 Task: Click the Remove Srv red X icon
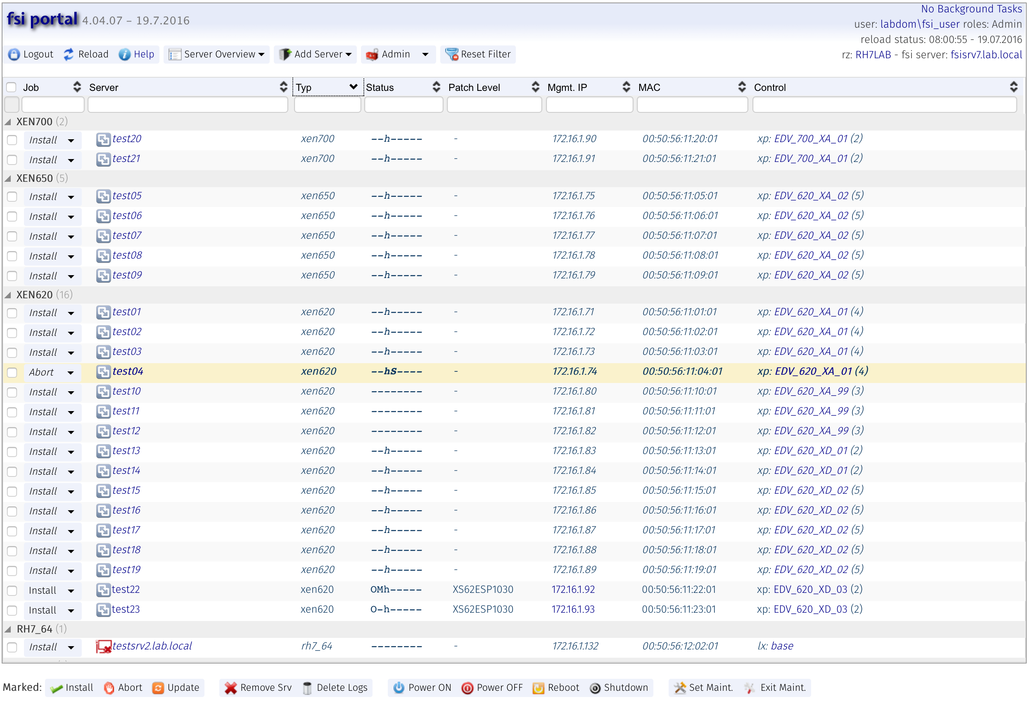[x=230, y=687]
